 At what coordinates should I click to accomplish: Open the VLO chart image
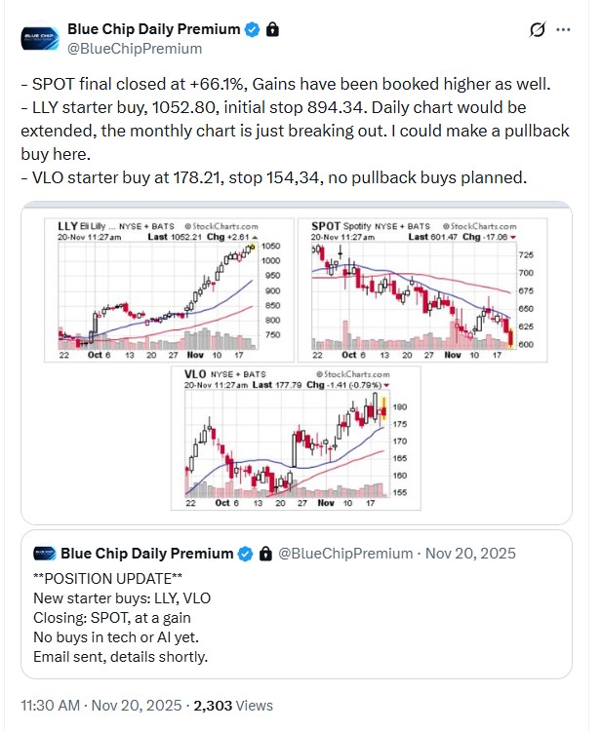[289, 438]
